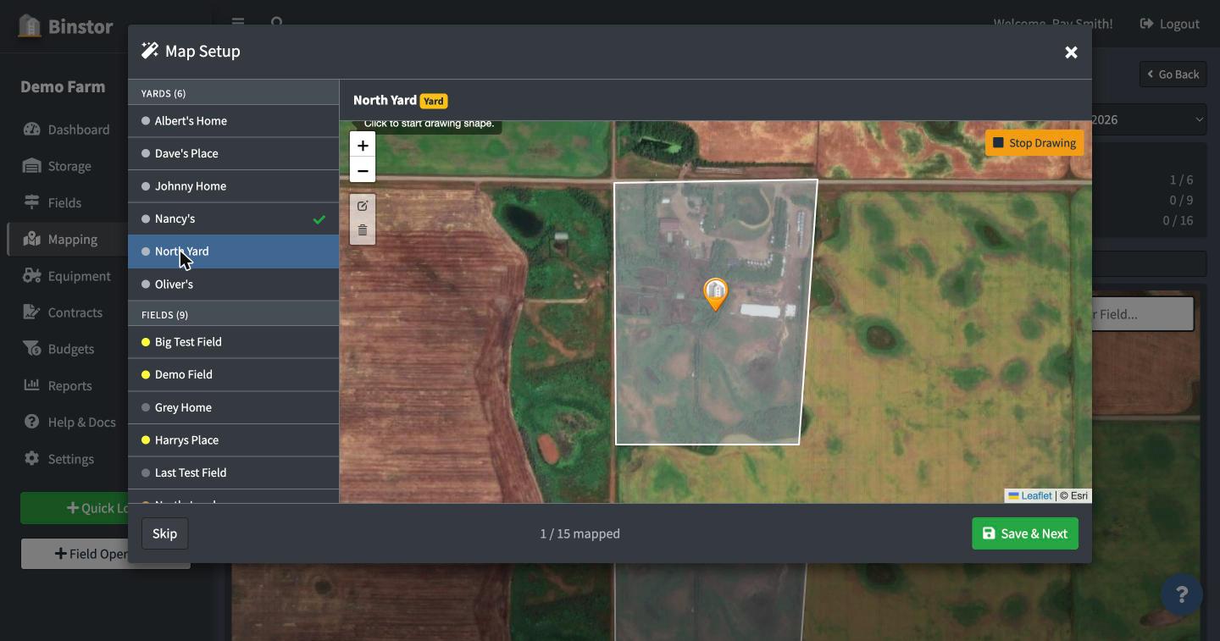The image size is (1220, 641).
Task: Zoom in on the map
Action: coord(363,146)
